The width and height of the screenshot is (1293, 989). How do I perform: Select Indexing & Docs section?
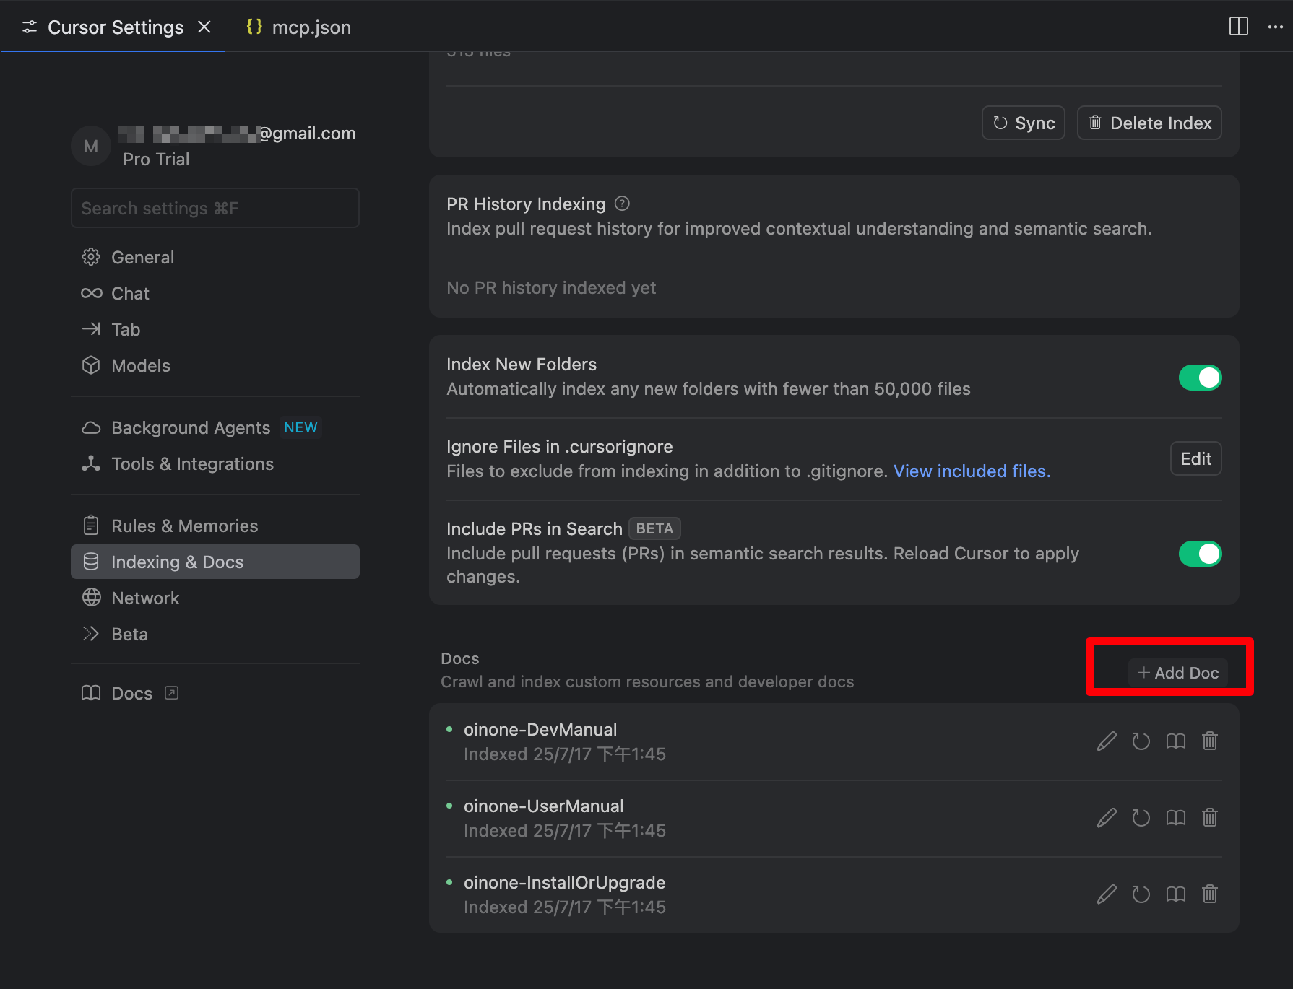click(215, 562)
